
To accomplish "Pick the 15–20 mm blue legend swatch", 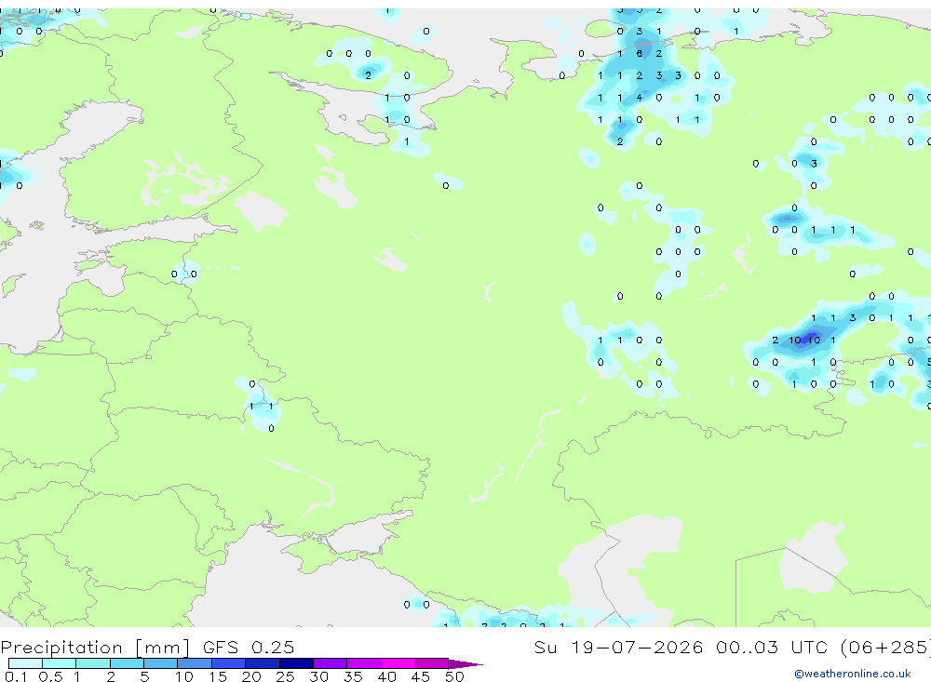I will pos(229,663).
